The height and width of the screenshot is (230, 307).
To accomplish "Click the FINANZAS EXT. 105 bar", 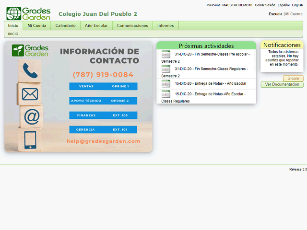I will (x=103, y=115).
